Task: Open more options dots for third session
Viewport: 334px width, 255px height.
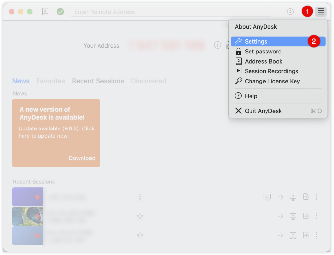Action: pos(316,235)
